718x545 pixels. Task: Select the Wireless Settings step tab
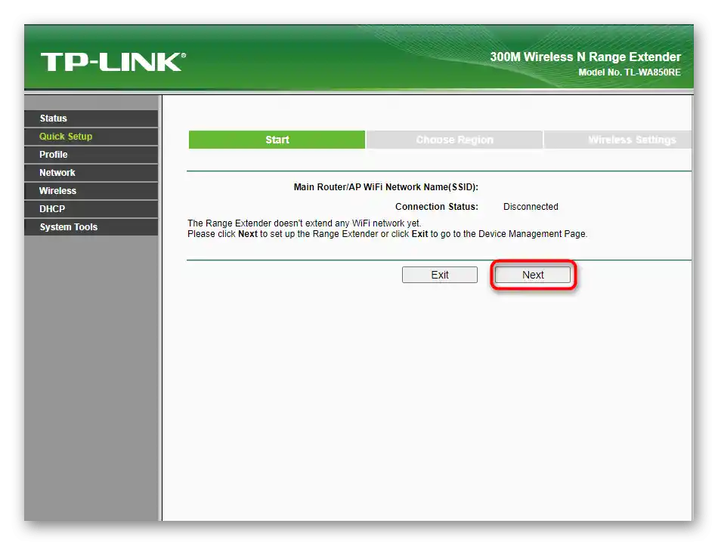(x=617, y=140)
